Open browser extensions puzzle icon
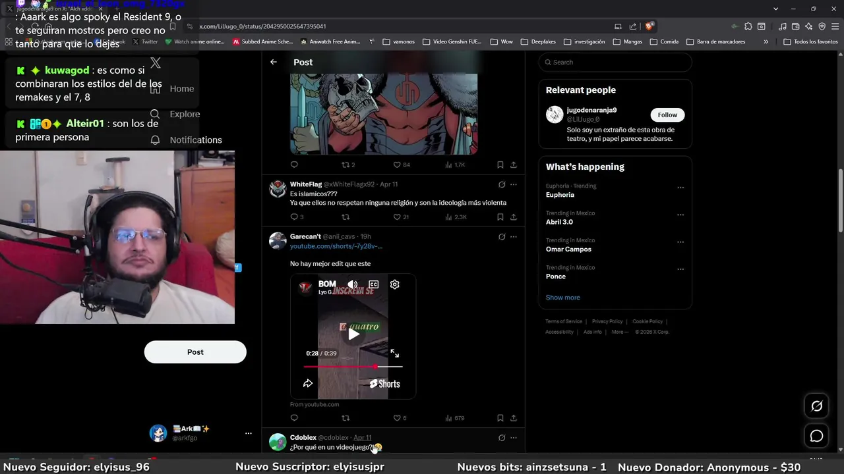 coord(748,26)
